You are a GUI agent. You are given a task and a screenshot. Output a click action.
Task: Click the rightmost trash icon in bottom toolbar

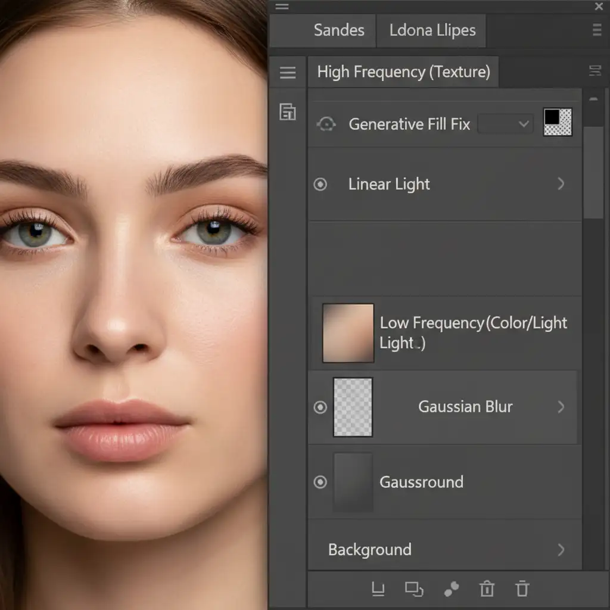[522, 589]
